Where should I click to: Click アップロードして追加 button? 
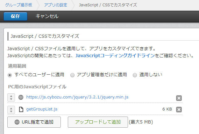click(x=98, y=122)
